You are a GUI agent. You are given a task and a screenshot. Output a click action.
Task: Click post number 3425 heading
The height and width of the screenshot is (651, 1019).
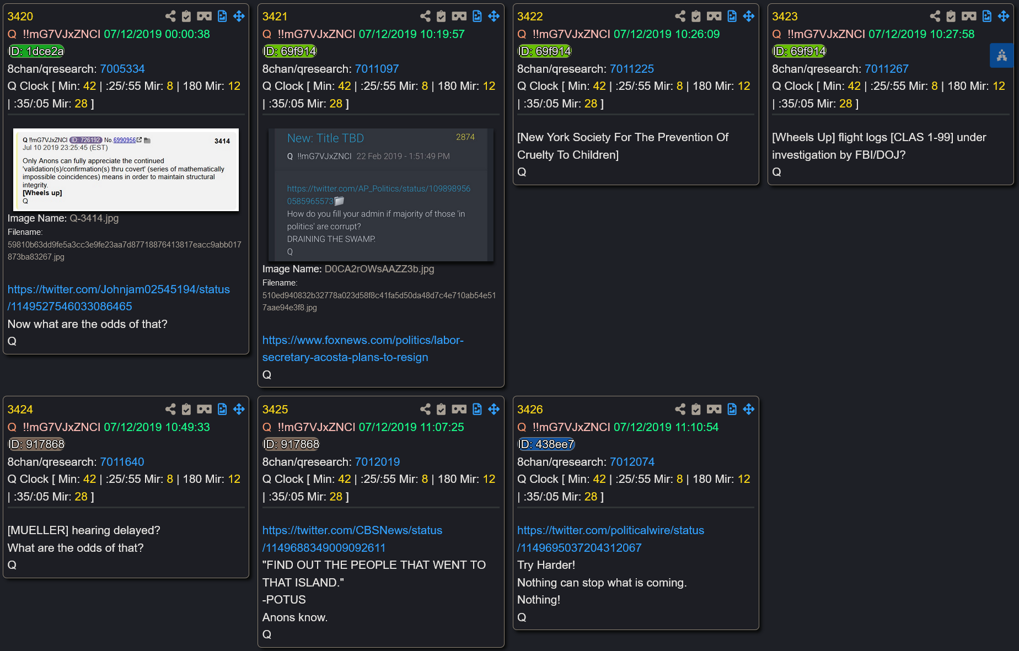click(x=275, y=410)
